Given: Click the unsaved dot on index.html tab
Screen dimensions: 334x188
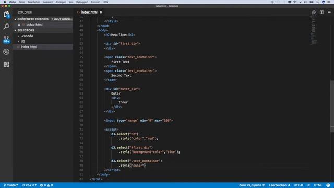Looking at the screenshot, I should coord(101,13).
